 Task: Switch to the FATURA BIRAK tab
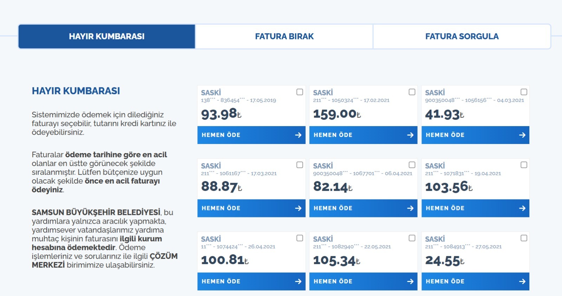(x=284, y=37)
